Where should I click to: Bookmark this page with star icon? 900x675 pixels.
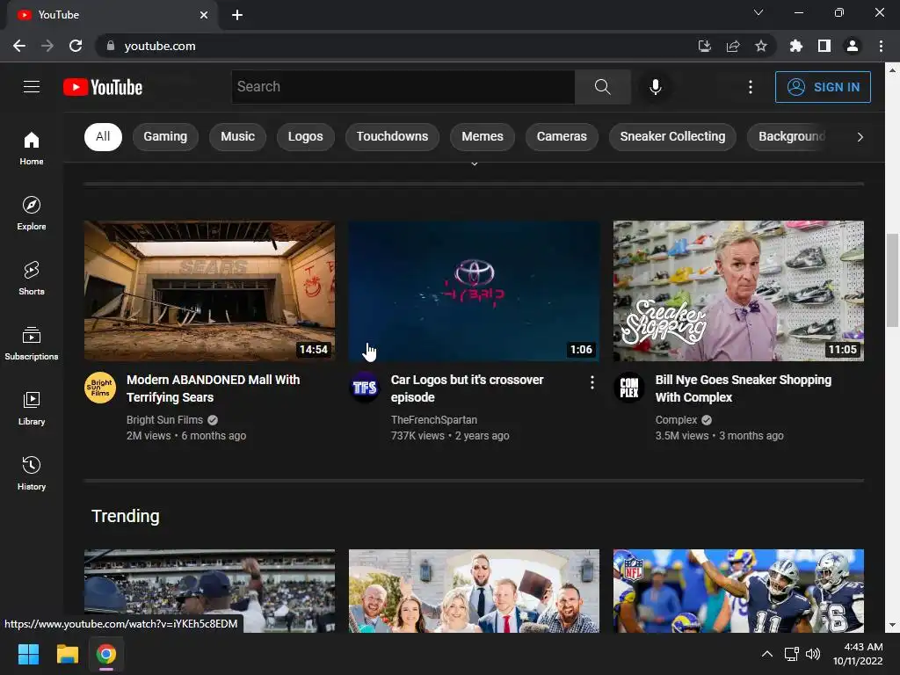(761, 46)
